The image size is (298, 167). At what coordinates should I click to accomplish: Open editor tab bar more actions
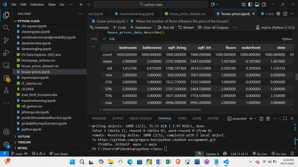click(x=292, y=14)
